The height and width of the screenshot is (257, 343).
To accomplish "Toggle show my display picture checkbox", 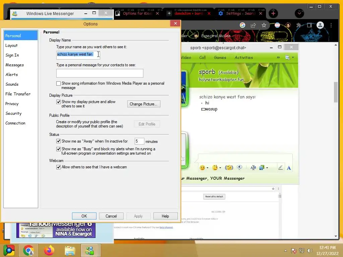I will 58,102.
